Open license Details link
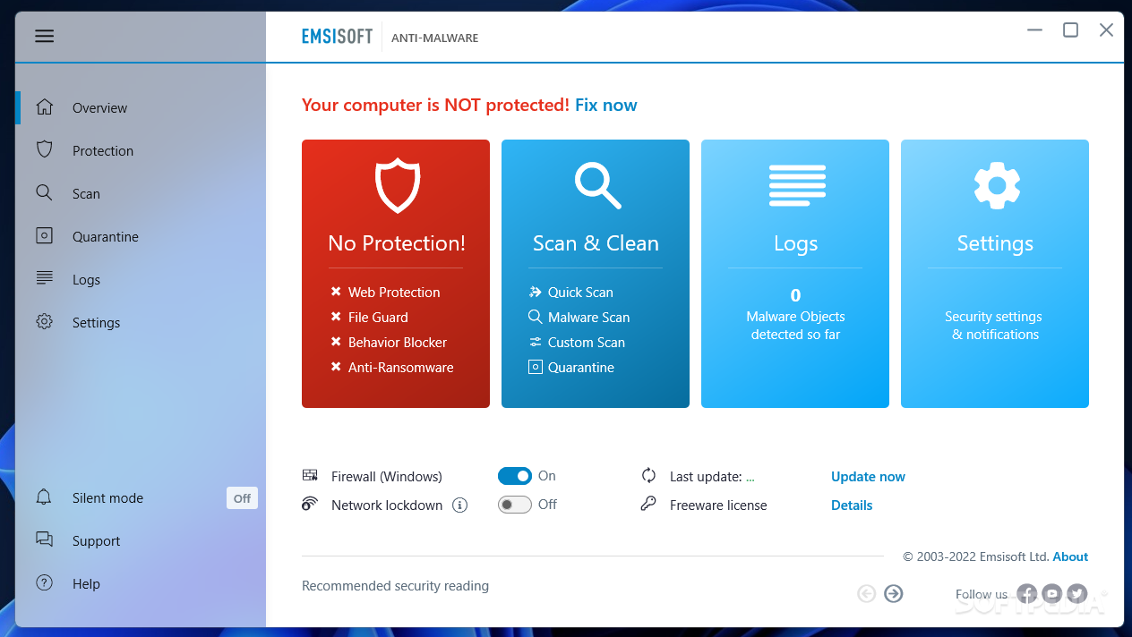This screenshot has height=637, width=1132. (852, 505)
